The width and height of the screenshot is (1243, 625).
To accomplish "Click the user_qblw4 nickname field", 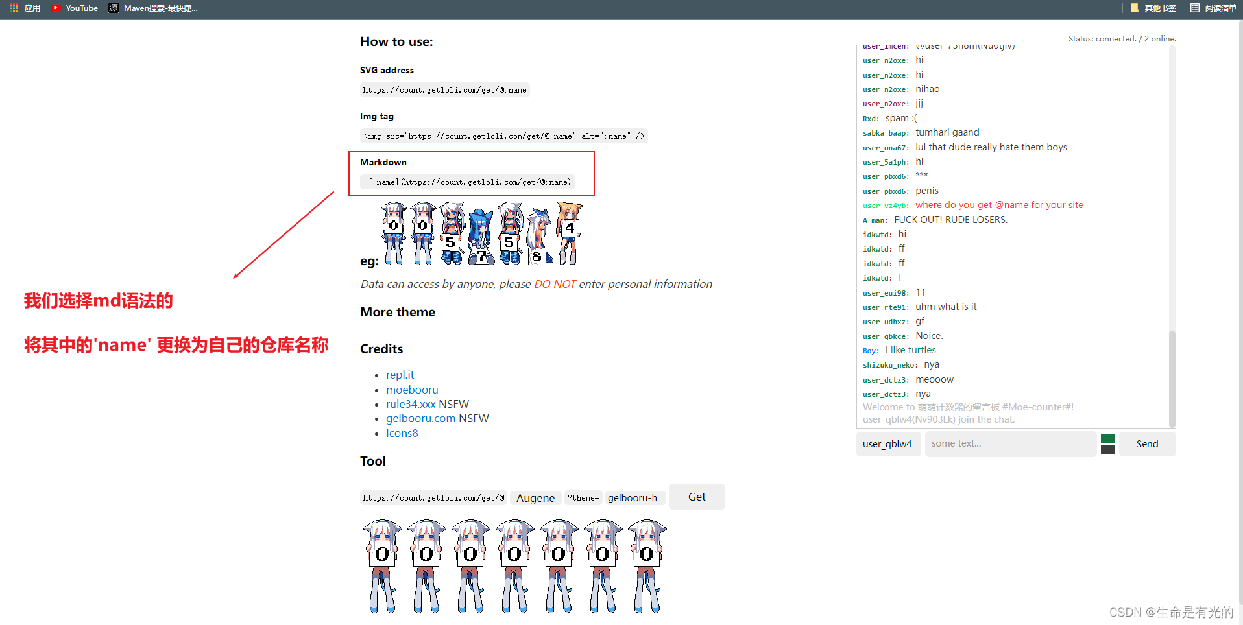I will pyautogui.click(x=888, y=444).
